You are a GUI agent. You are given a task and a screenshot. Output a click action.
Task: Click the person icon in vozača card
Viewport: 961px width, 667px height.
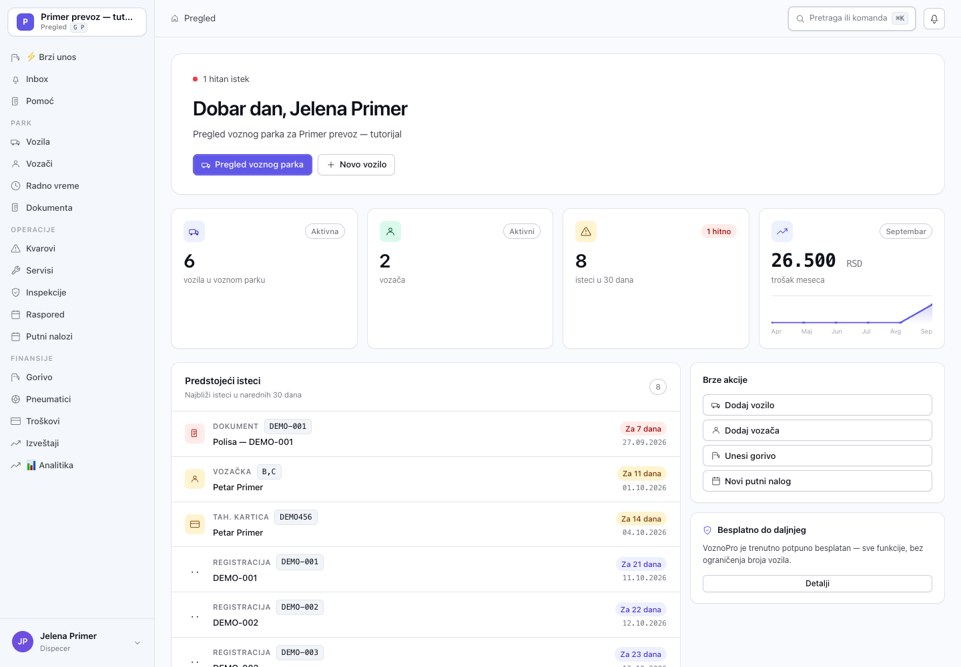[390, 231]
